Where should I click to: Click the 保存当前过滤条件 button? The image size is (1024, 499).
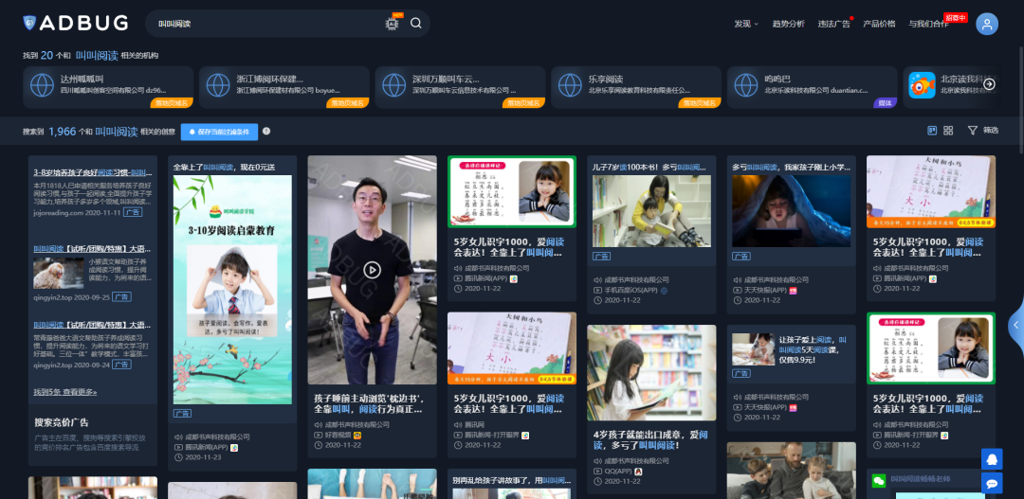(x=219, y=132)
